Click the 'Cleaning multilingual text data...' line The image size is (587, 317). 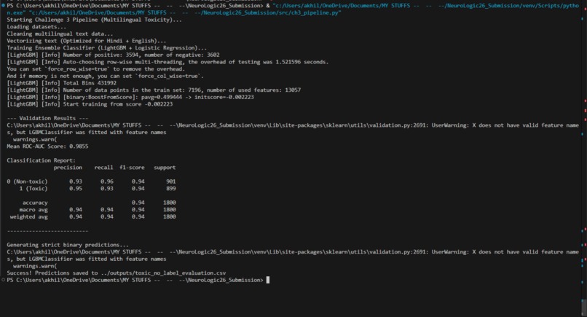click(60, 34)
